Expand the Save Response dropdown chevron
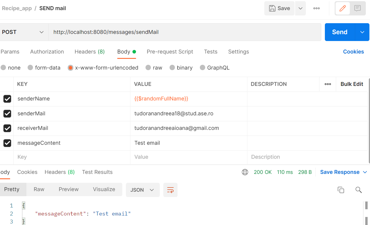 coord(365,172)
